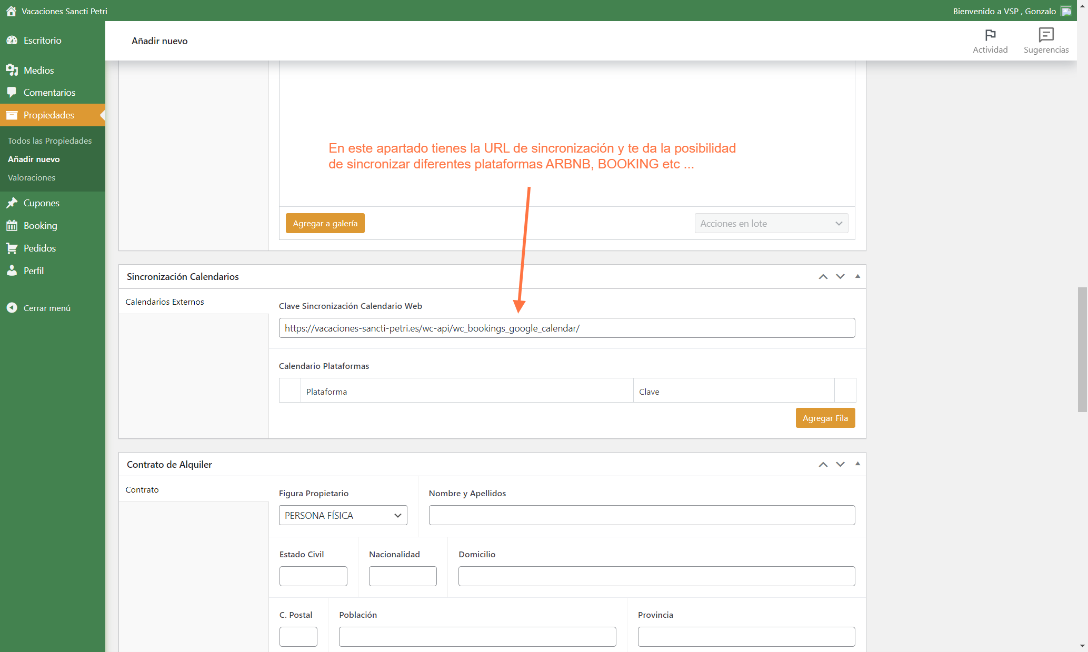Click the Población input field
1088x652 pixels.
point(477,637)
